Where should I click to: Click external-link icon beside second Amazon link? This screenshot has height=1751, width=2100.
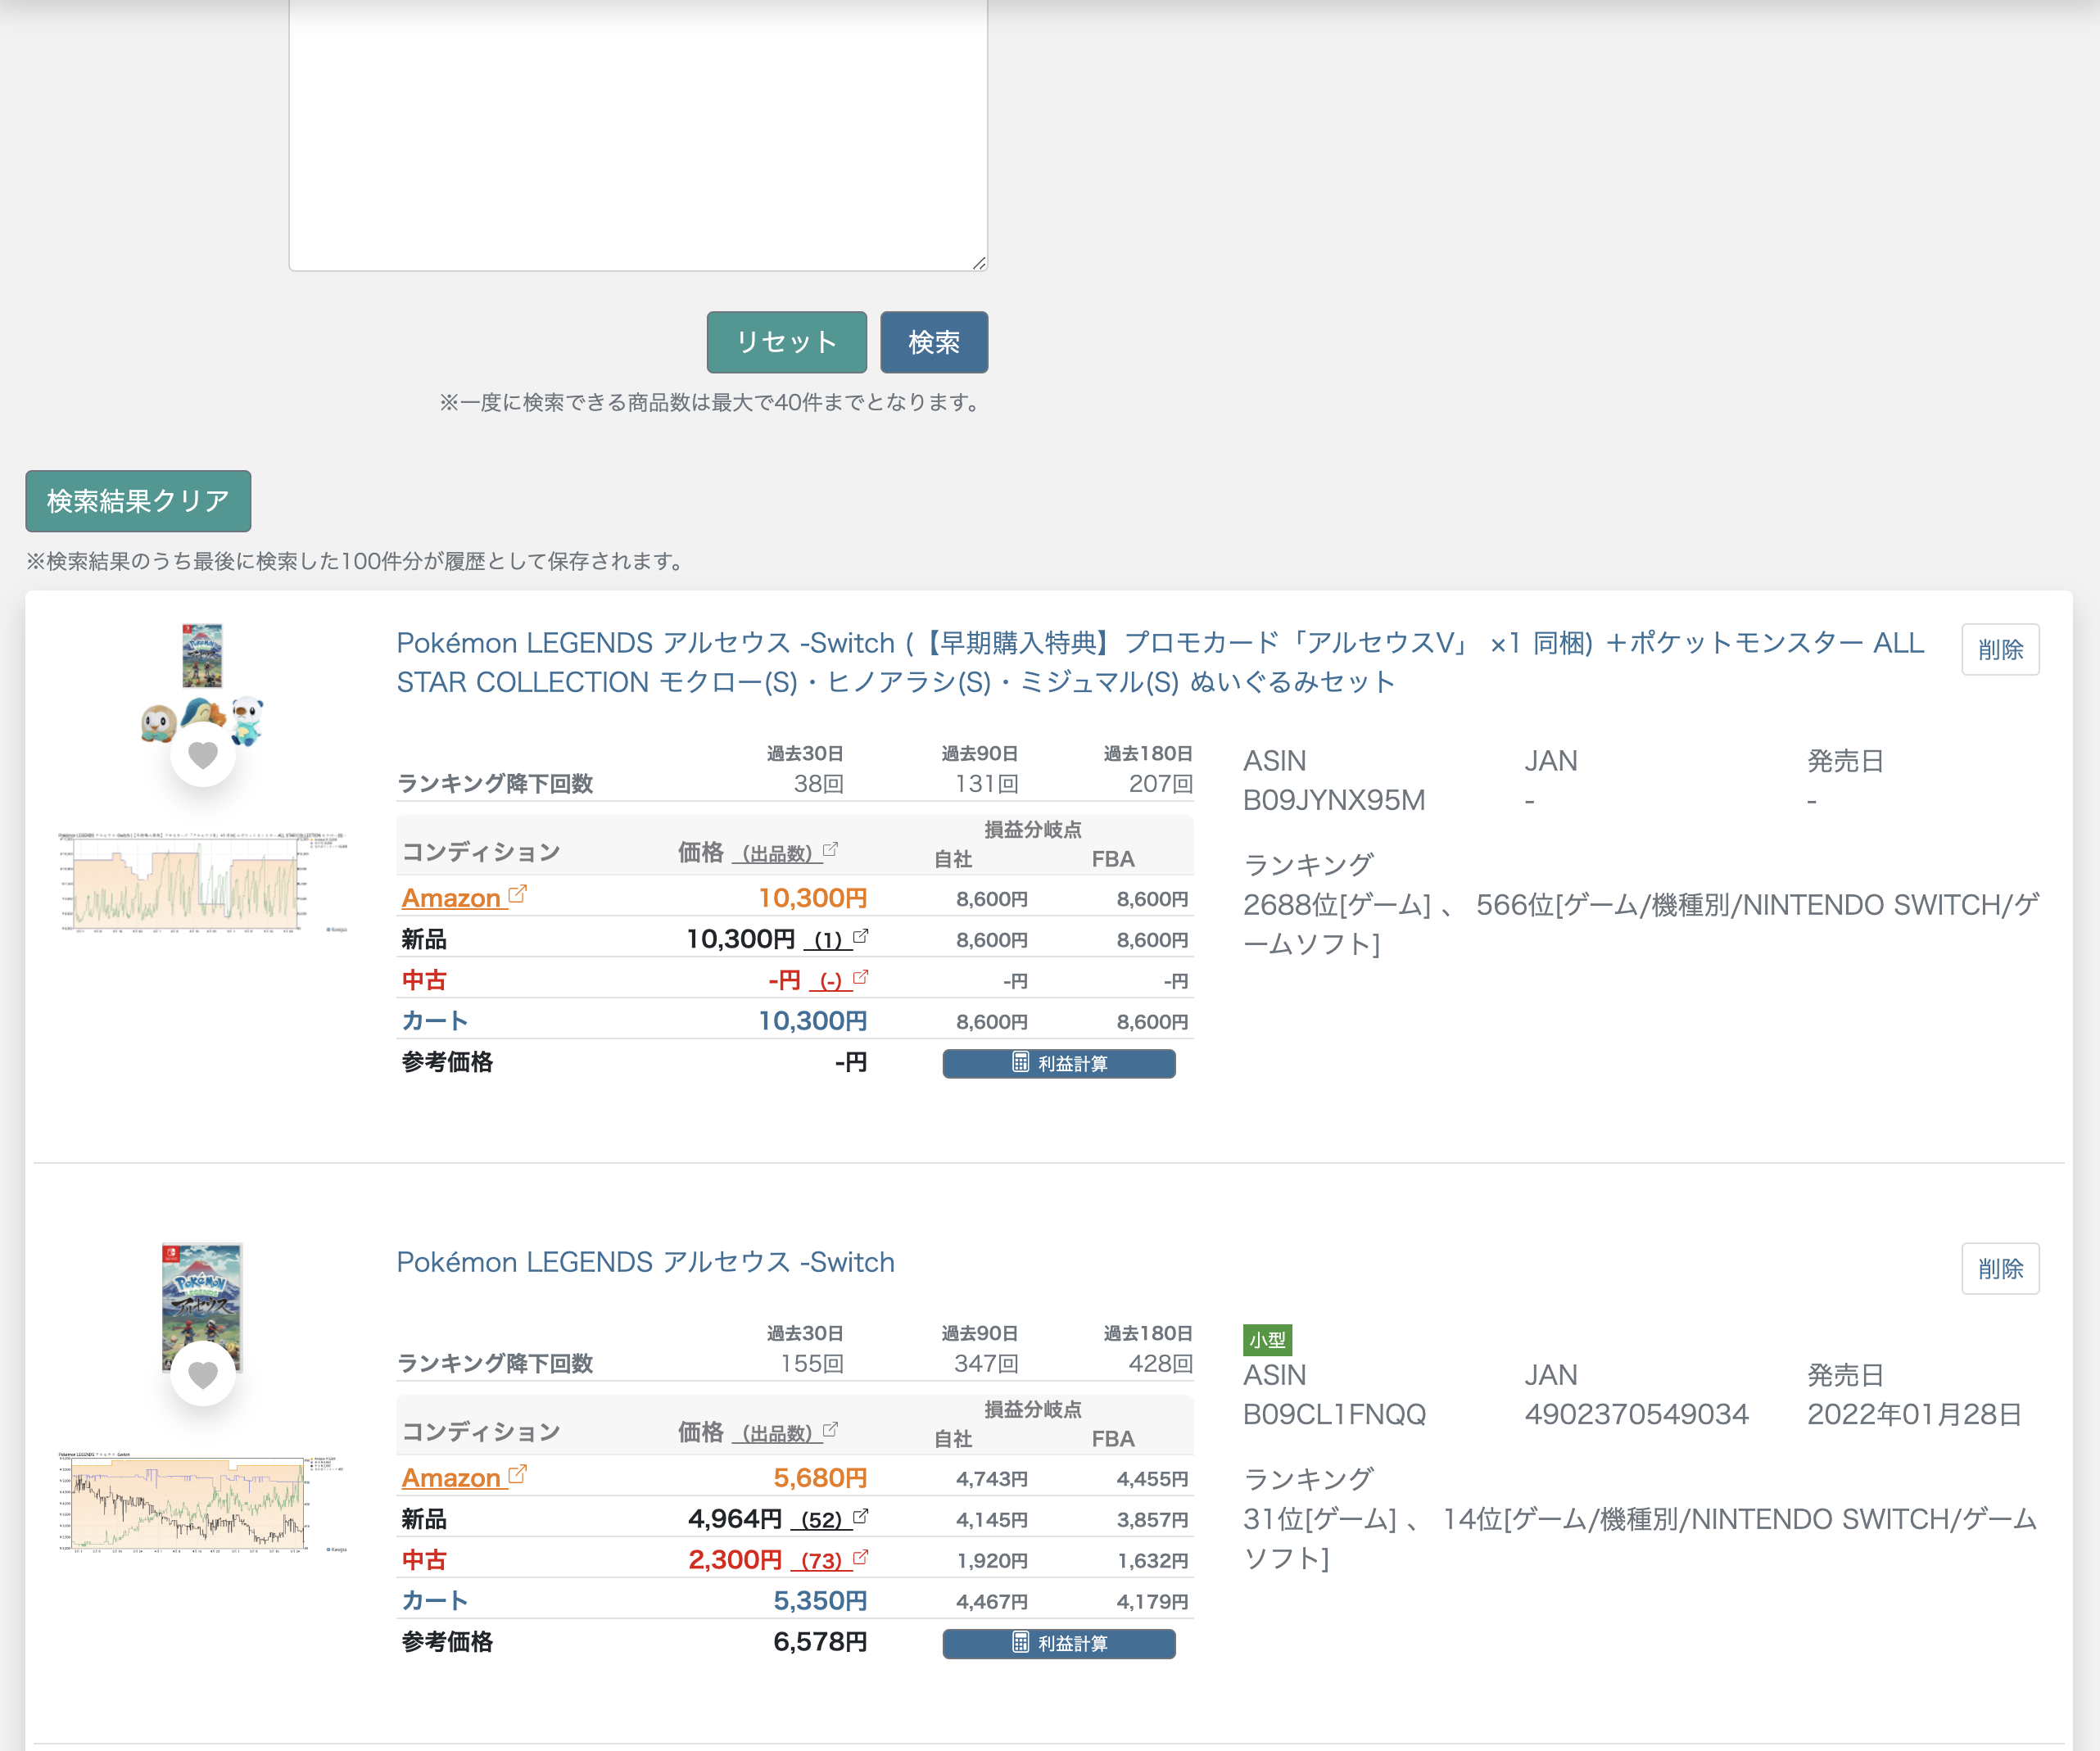point(517,1475)
